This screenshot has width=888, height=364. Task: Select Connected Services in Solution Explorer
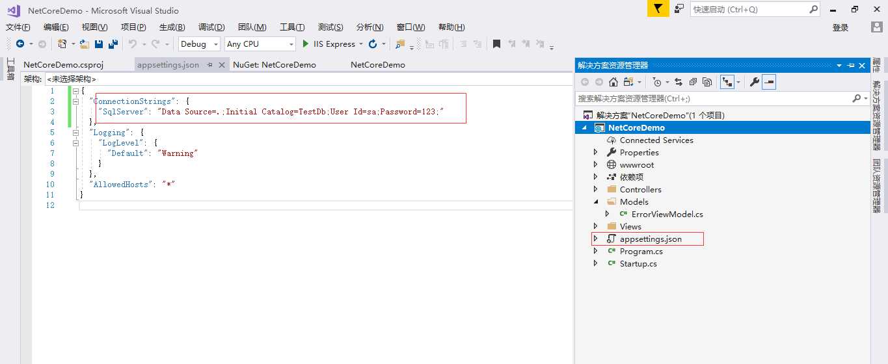(656, 140)
